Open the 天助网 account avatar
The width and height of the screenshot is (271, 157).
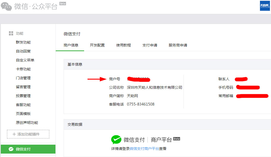pos(265,6)
